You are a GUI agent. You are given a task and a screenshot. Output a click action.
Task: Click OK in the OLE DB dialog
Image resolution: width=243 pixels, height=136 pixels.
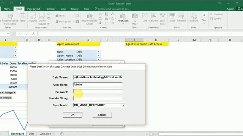click(x=73, y=115)
